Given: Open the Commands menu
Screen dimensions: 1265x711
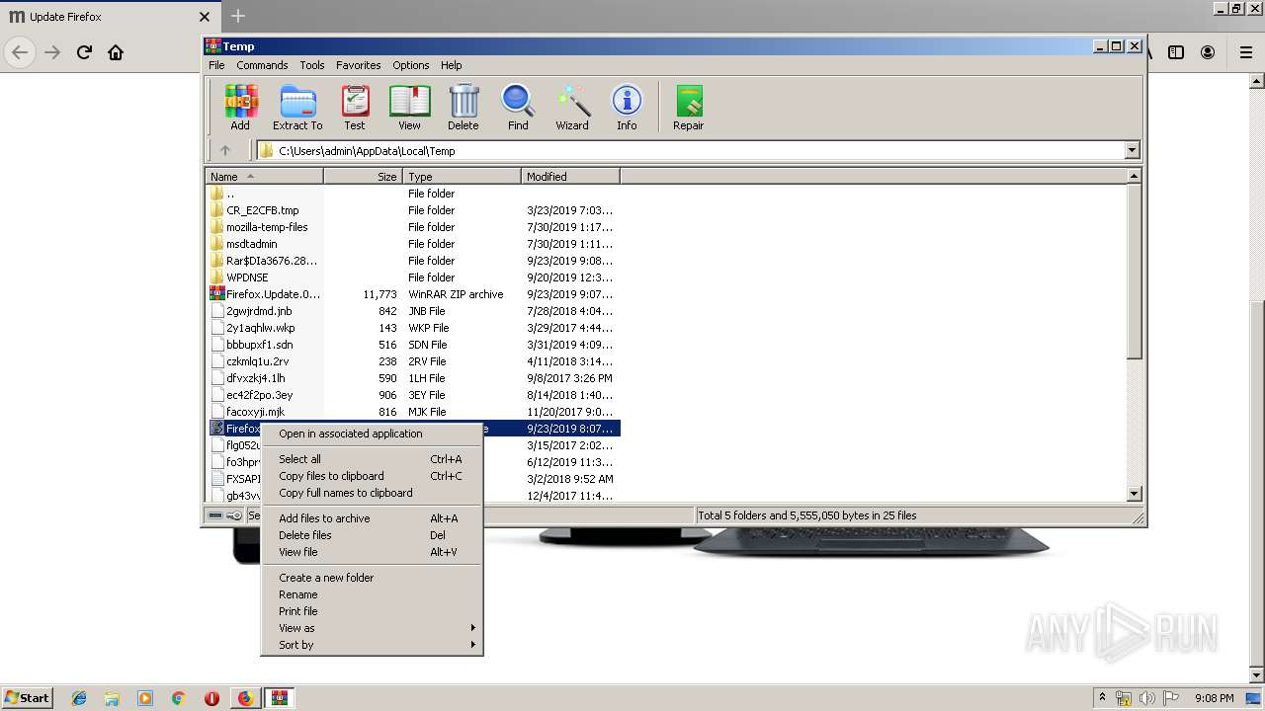Looking at the screenshot, I should pyautogui.click(x=262, y=65).
